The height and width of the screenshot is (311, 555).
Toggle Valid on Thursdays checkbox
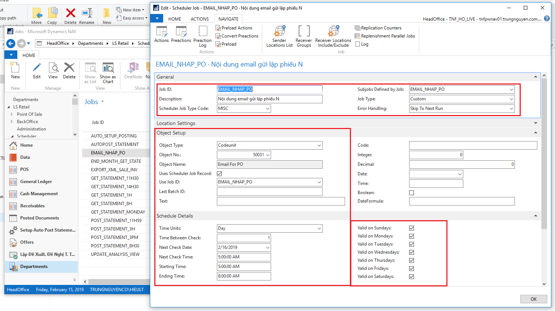click(411, 260)
